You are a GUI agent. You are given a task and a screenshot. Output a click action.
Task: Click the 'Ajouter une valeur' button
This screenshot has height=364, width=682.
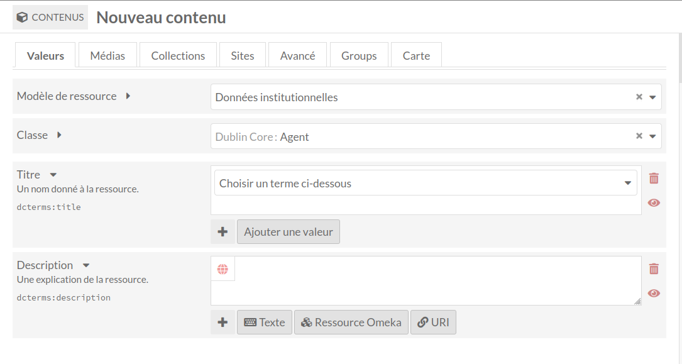click(x=289, y=232)
